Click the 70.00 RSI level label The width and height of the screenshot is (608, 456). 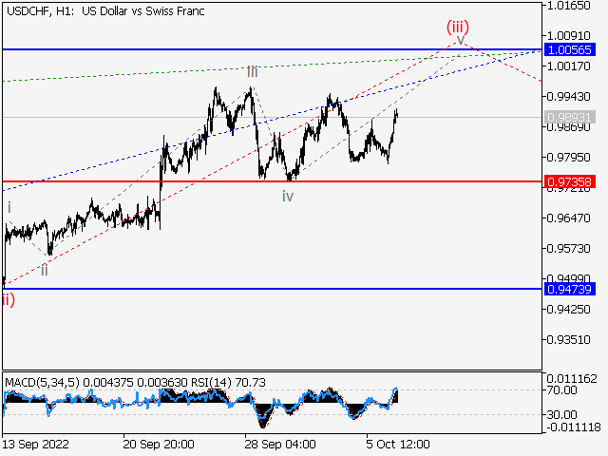(561, 390)
